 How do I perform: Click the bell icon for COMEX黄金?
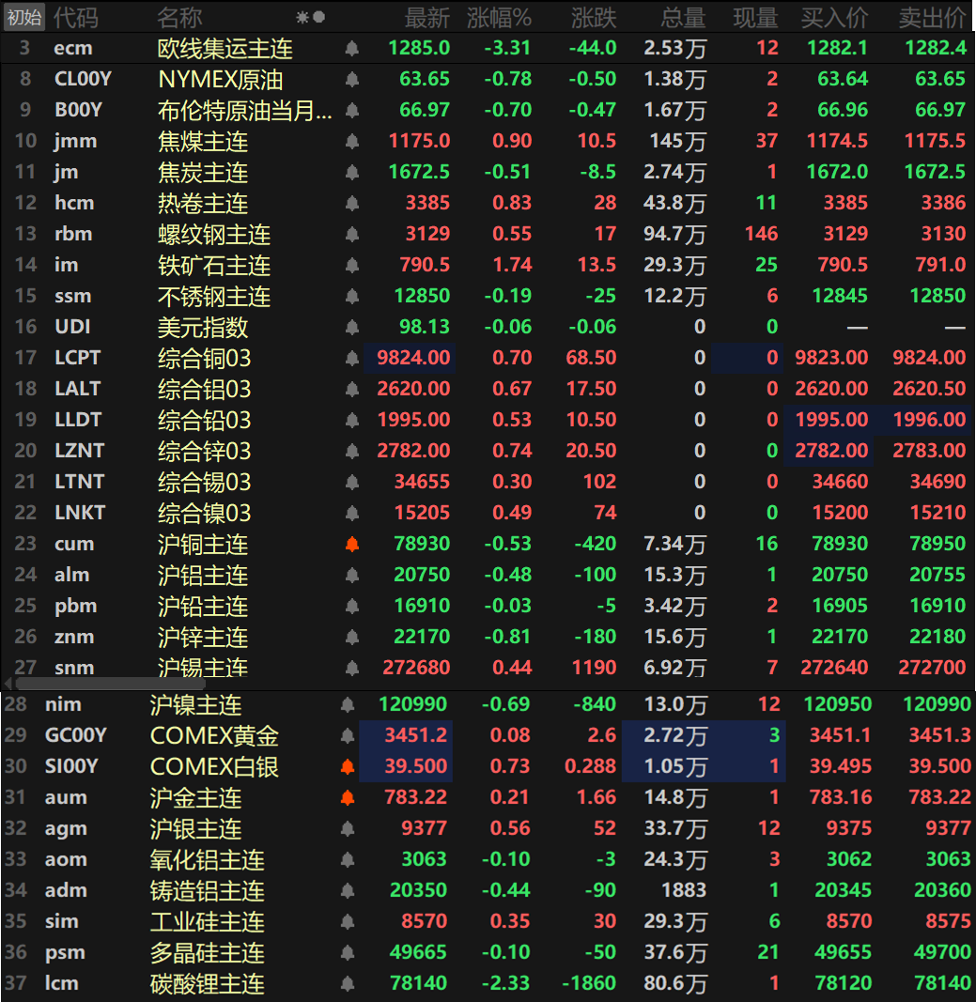(x=347, y=735)
